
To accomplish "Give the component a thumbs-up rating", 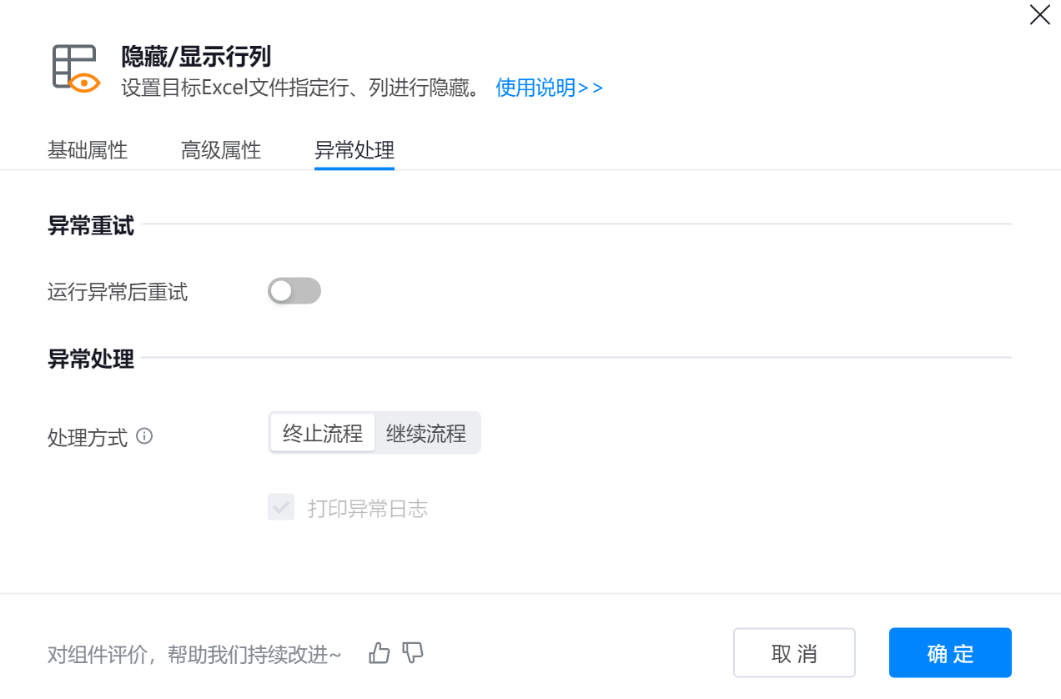I will coord(380,653).
